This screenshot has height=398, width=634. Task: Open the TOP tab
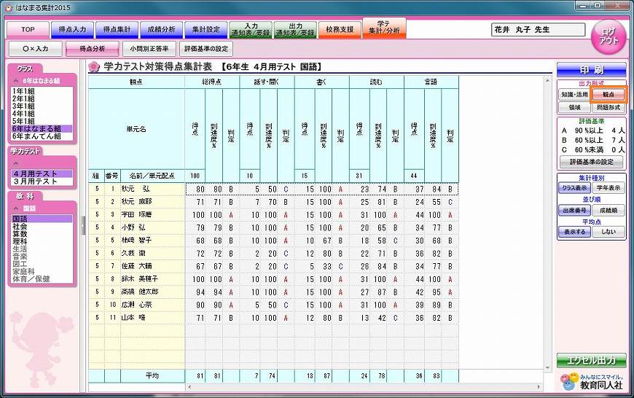click(28, 30)
